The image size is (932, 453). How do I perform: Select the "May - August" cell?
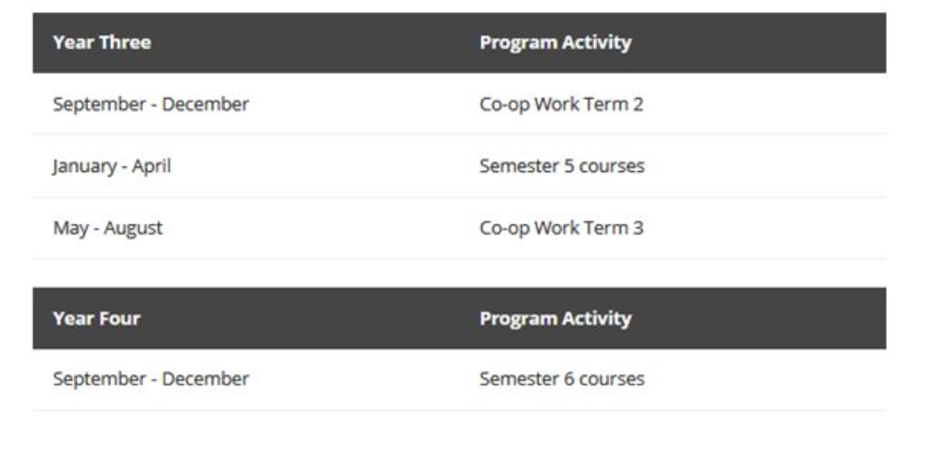107,227
